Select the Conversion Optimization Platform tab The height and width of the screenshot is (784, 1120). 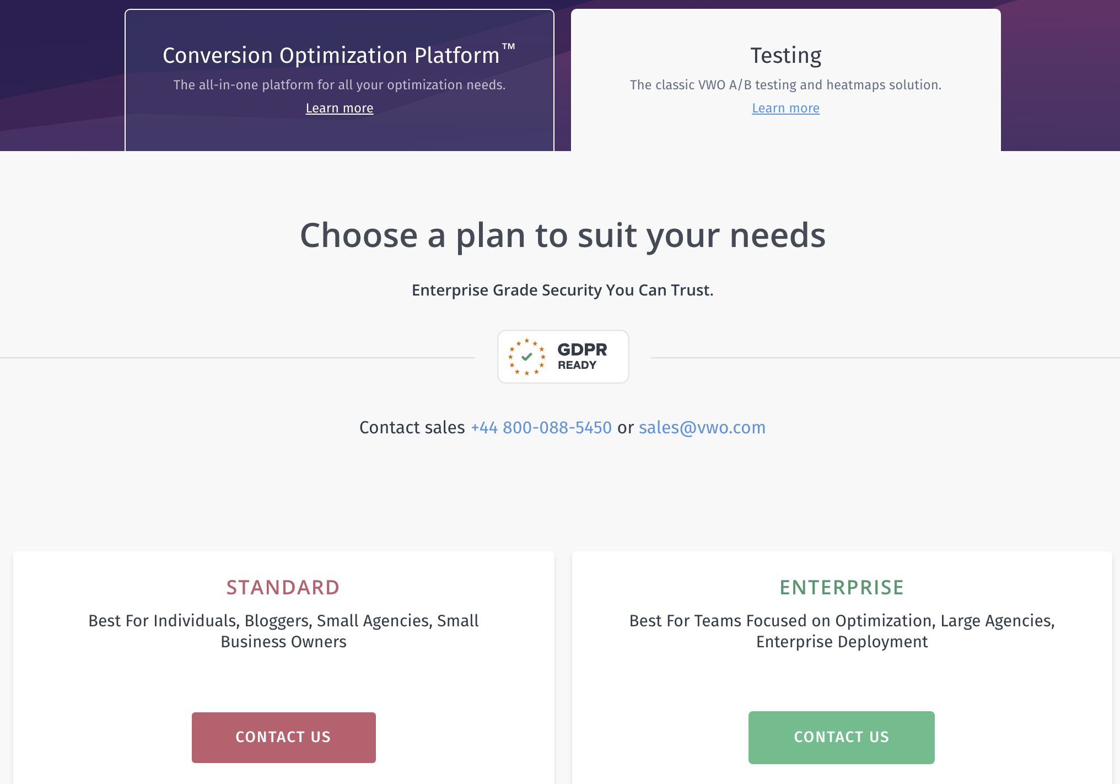(x=340, y=80)
